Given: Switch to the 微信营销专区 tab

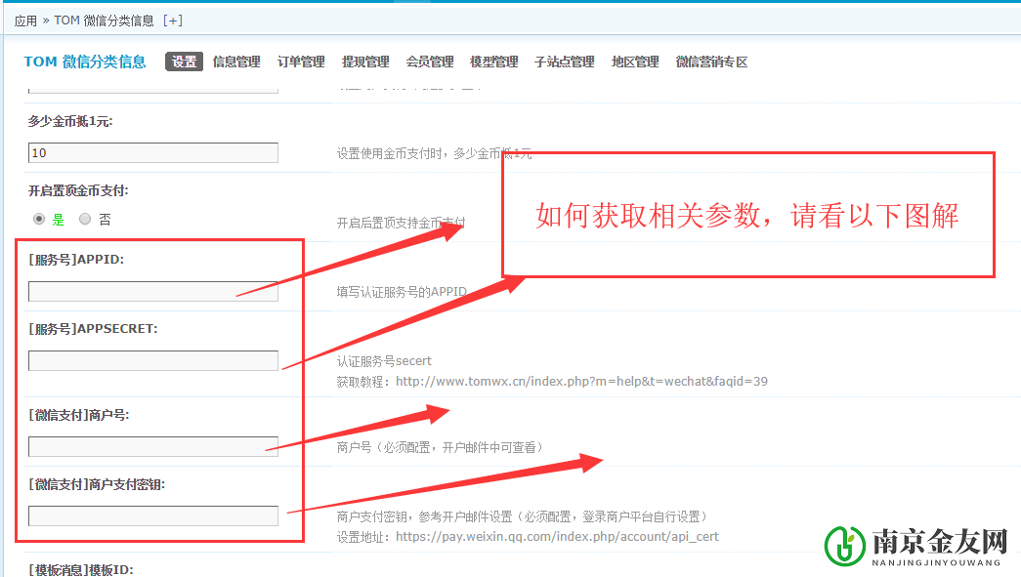Looking at the screenshot, I should click(x=711, y=62).
